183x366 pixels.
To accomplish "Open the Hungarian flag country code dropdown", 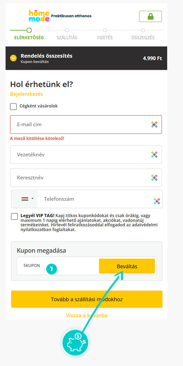I will pyautogui.click(x=28, y=199).
